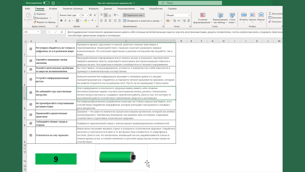This screenshot has width=305, height=172.
Task: Increase decimal places icon
Action: point(184,21)
